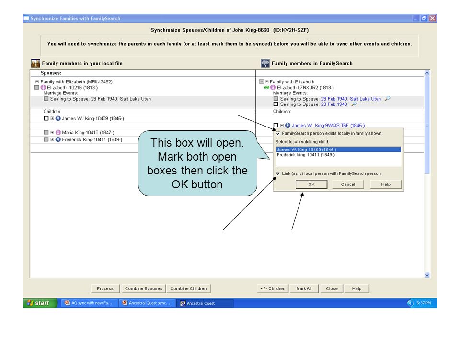Click the female icon beside Maria King-10410
Image resolution: width=460 pixels, height=345 pixels.
pos(58,133)
